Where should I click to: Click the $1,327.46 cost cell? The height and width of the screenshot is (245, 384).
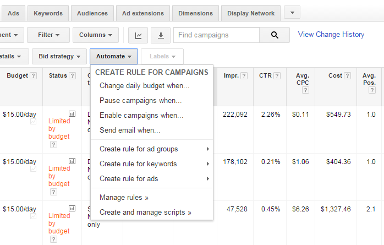pyautogui.click(x=336, y=209)
